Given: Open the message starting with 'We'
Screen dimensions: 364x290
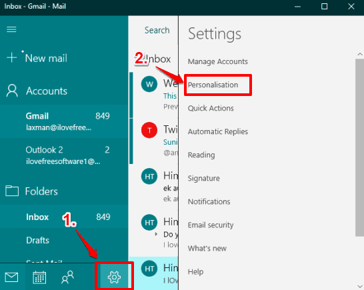Looking at the screenshot, I should 154,95.
